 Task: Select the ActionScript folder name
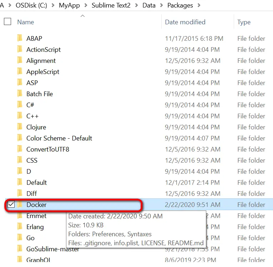(x=44, y=50)
